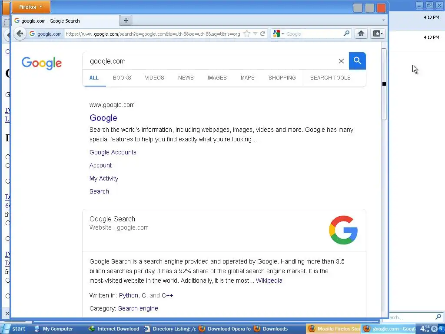Open SEARCH TOOLS
The image size is (445, 334).
[x=330, y=78]
